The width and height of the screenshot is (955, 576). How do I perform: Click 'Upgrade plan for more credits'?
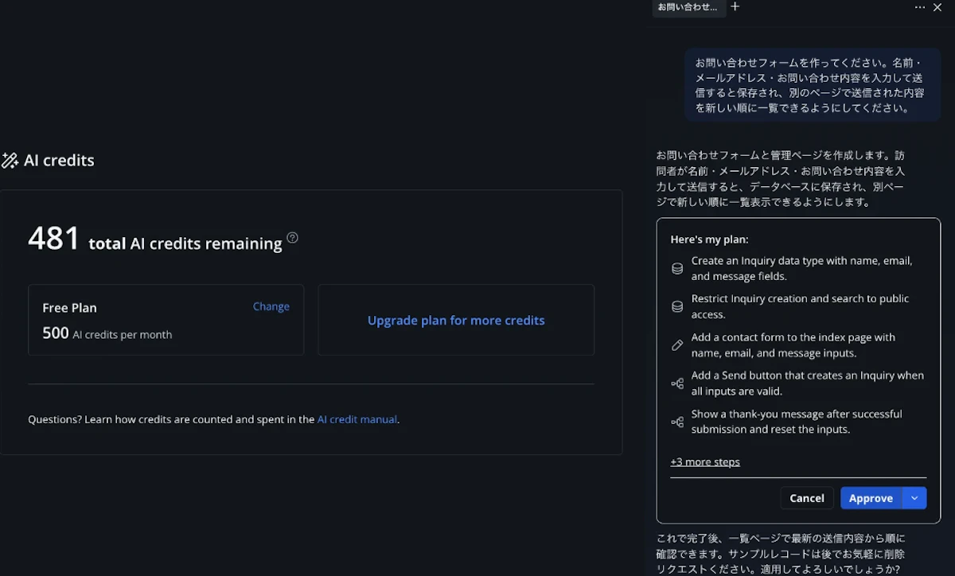point(456,321)
